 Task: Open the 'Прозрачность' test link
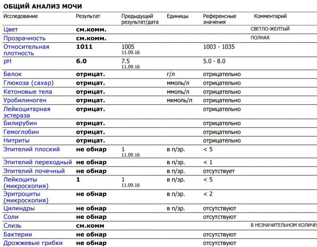click(24, 38)
